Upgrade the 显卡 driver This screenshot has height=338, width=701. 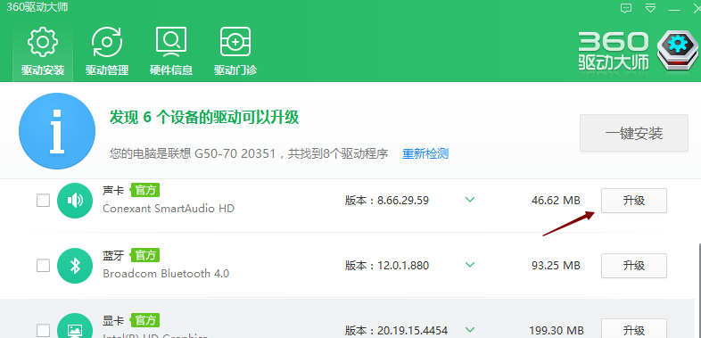click(x=634, y=328)
